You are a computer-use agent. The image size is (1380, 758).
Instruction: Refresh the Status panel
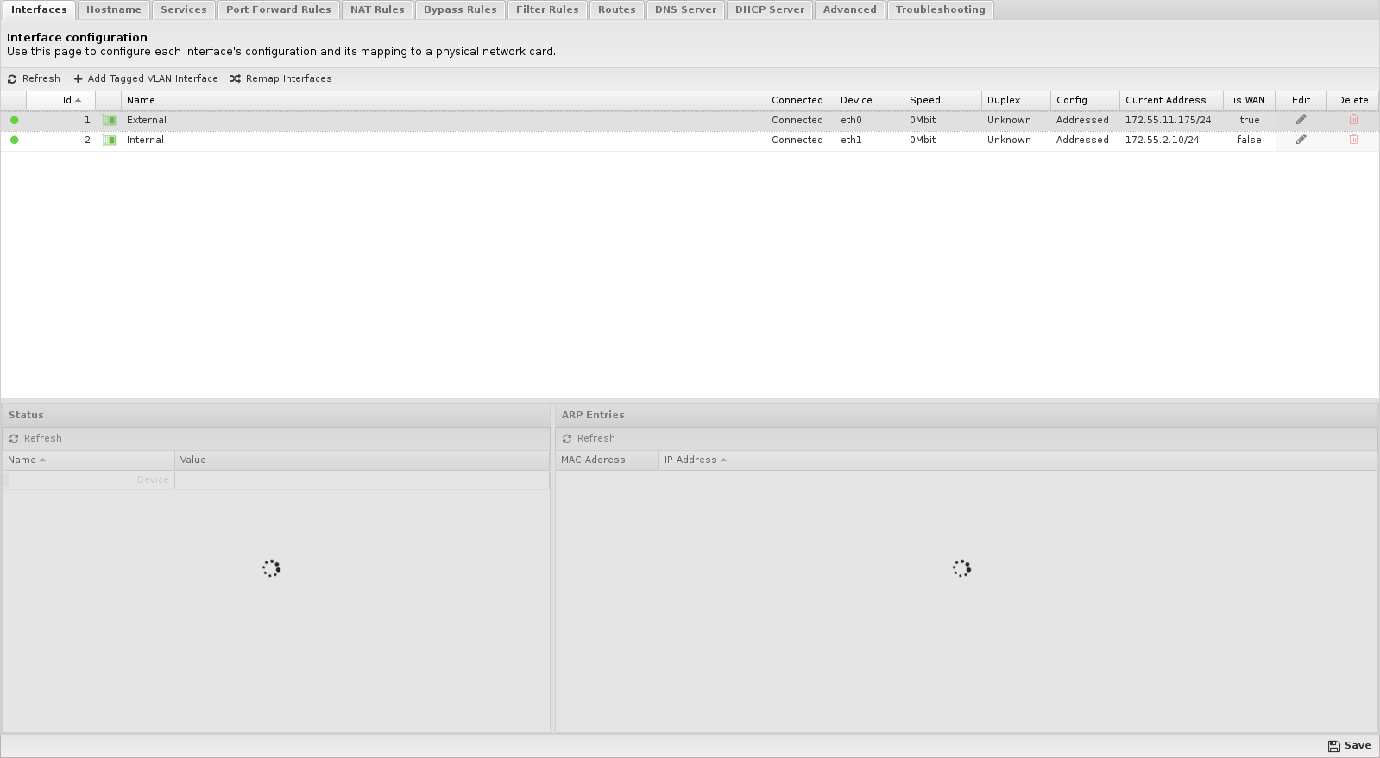[x=35, y=438]
